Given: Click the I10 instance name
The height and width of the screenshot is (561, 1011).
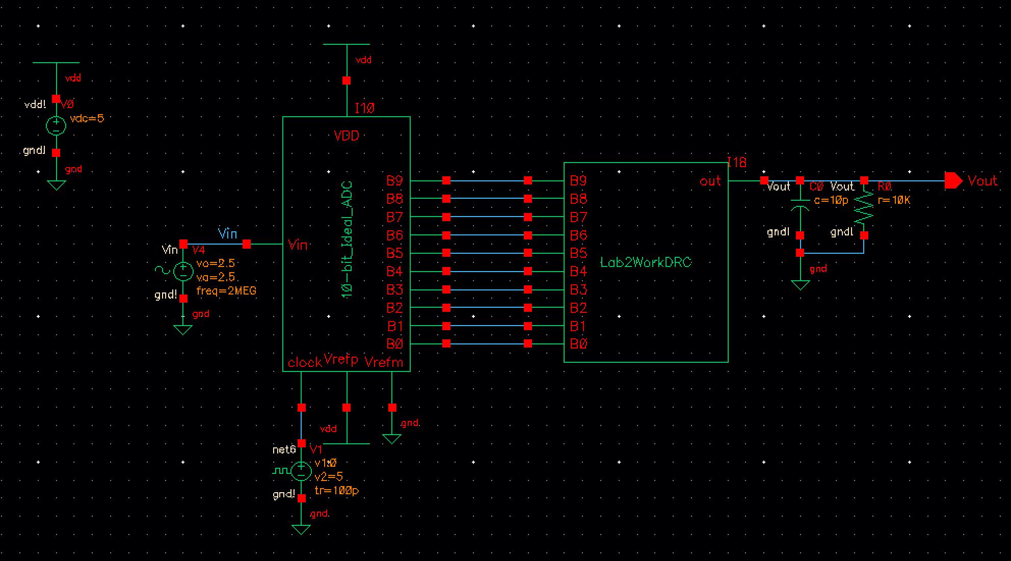Looking at the screenshot, I should tap(365, 108).
